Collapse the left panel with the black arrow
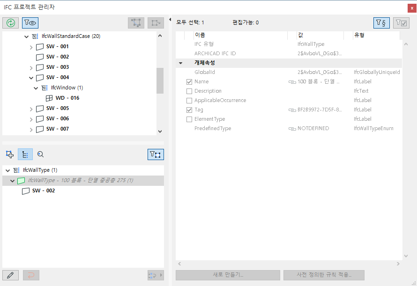This screenshot has height=286, width=417. pyautogui.click(x=170, y=19)
